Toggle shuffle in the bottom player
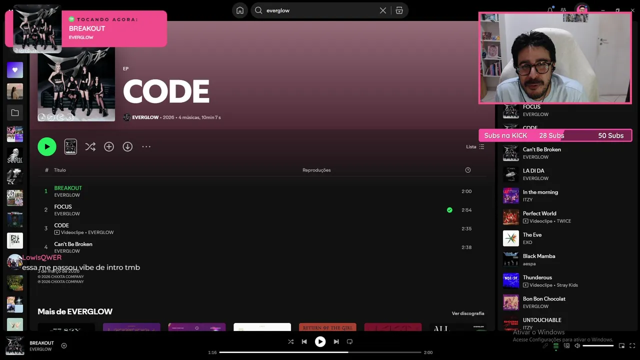The image size is (640, 360). coord(290,341)
